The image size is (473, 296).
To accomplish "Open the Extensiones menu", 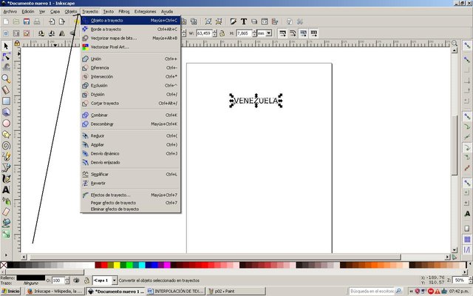I will tap(145, 12).
